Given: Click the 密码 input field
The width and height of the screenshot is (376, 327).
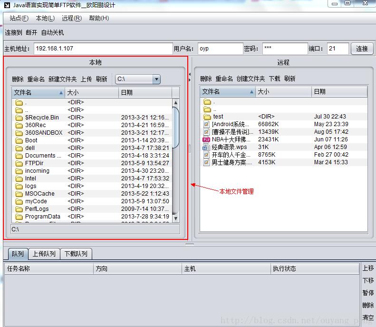Looking at the screenshot, I should click(x=285, y=49).
